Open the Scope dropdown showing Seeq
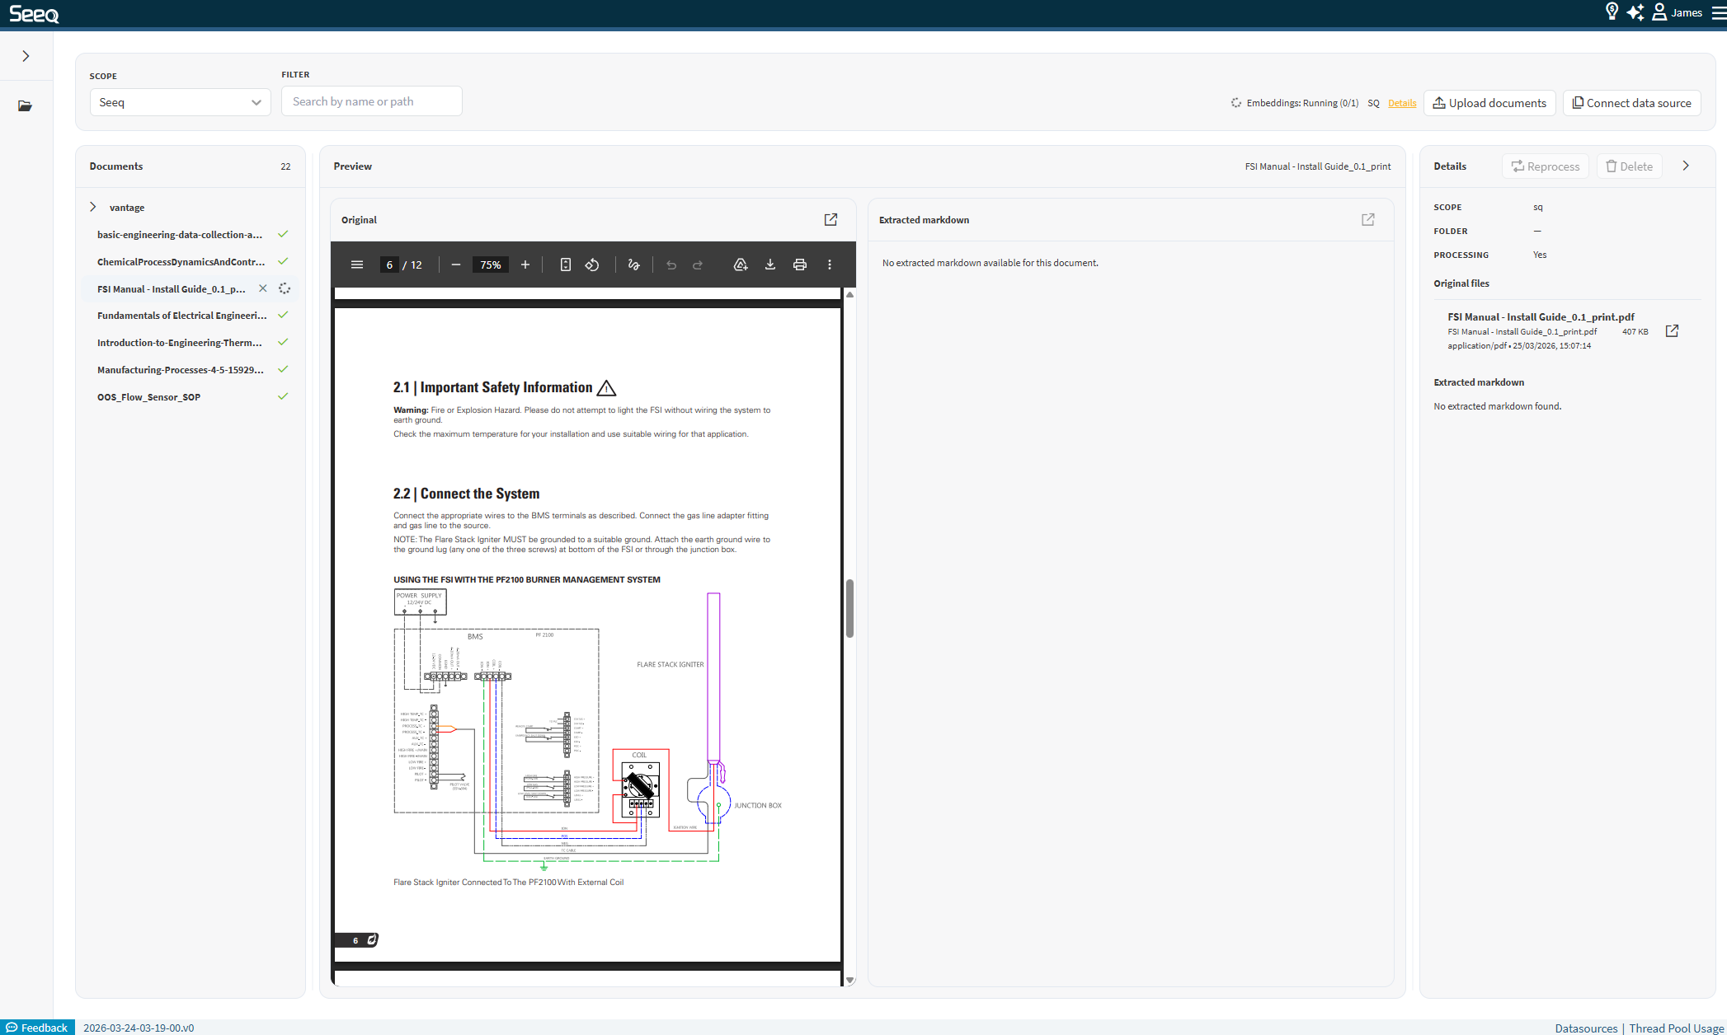 click(x=180, y=102)
